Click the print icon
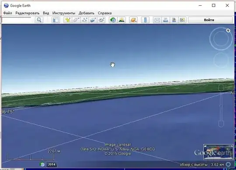Viewport: 236px width, 170px height. click(x=166, y=20)
